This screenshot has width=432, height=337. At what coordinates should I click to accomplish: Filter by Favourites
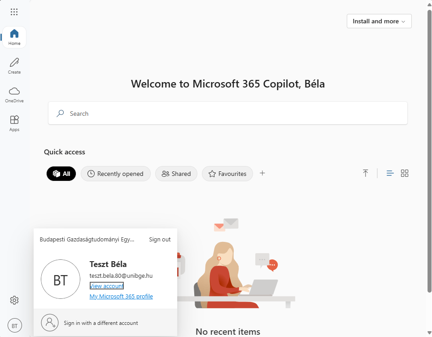(x=227, y=174)
